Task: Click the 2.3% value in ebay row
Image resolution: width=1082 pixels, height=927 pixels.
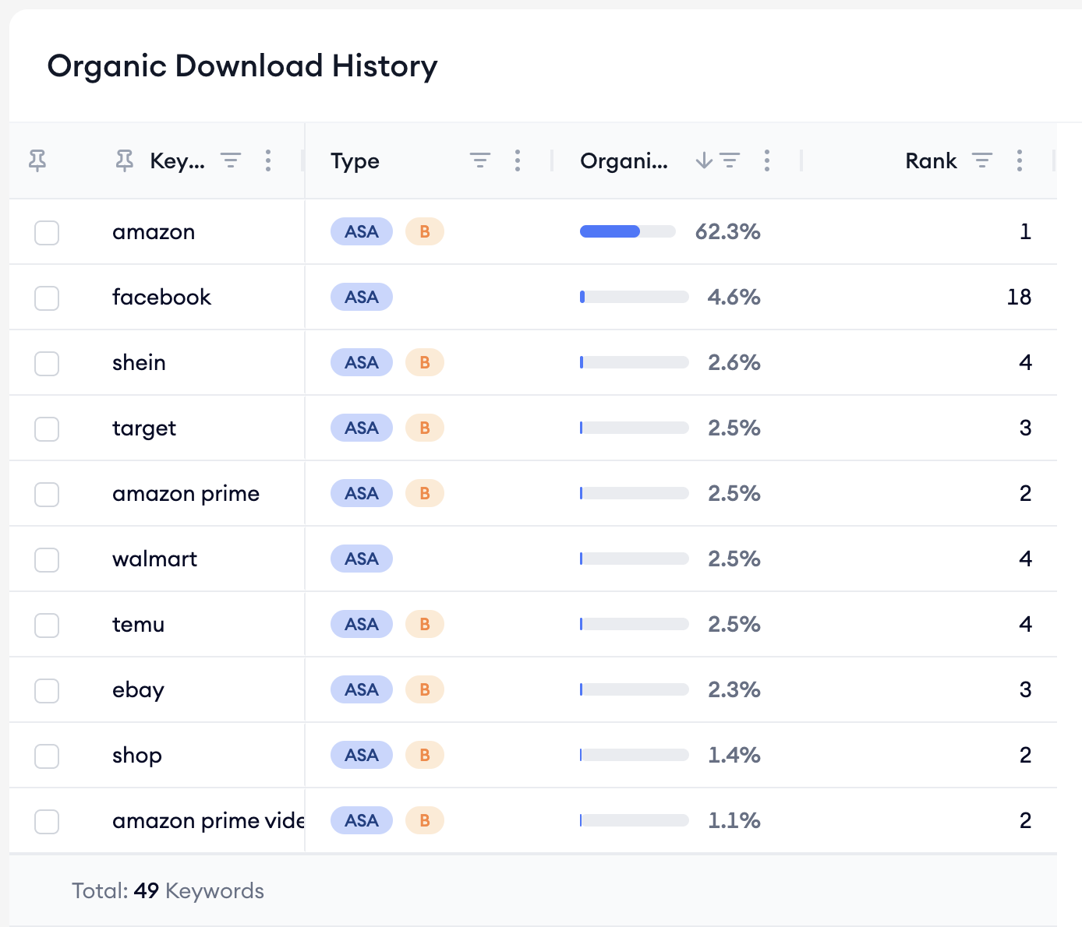Action: [x=734, y=689]
